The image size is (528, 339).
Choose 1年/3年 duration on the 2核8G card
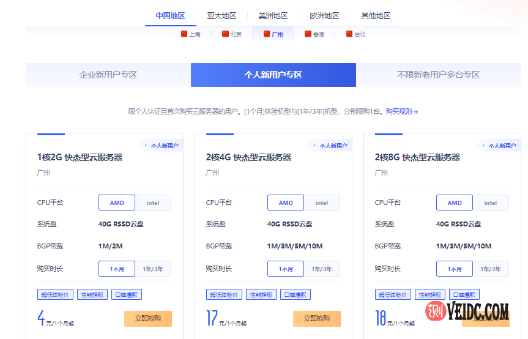(491, 269)
